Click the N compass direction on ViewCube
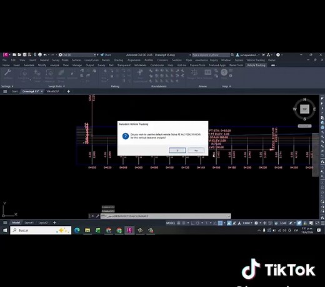The height and width of the screenshot is (287, 325). (x=304, y=99)
